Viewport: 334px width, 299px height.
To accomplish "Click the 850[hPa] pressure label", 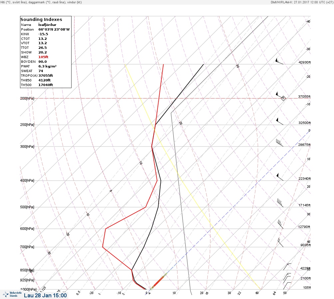I will pos(27,270).
